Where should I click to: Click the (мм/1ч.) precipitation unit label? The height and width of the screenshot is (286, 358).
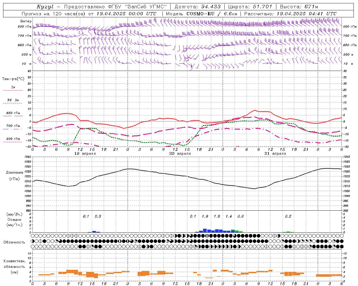(x=15, y=225)
